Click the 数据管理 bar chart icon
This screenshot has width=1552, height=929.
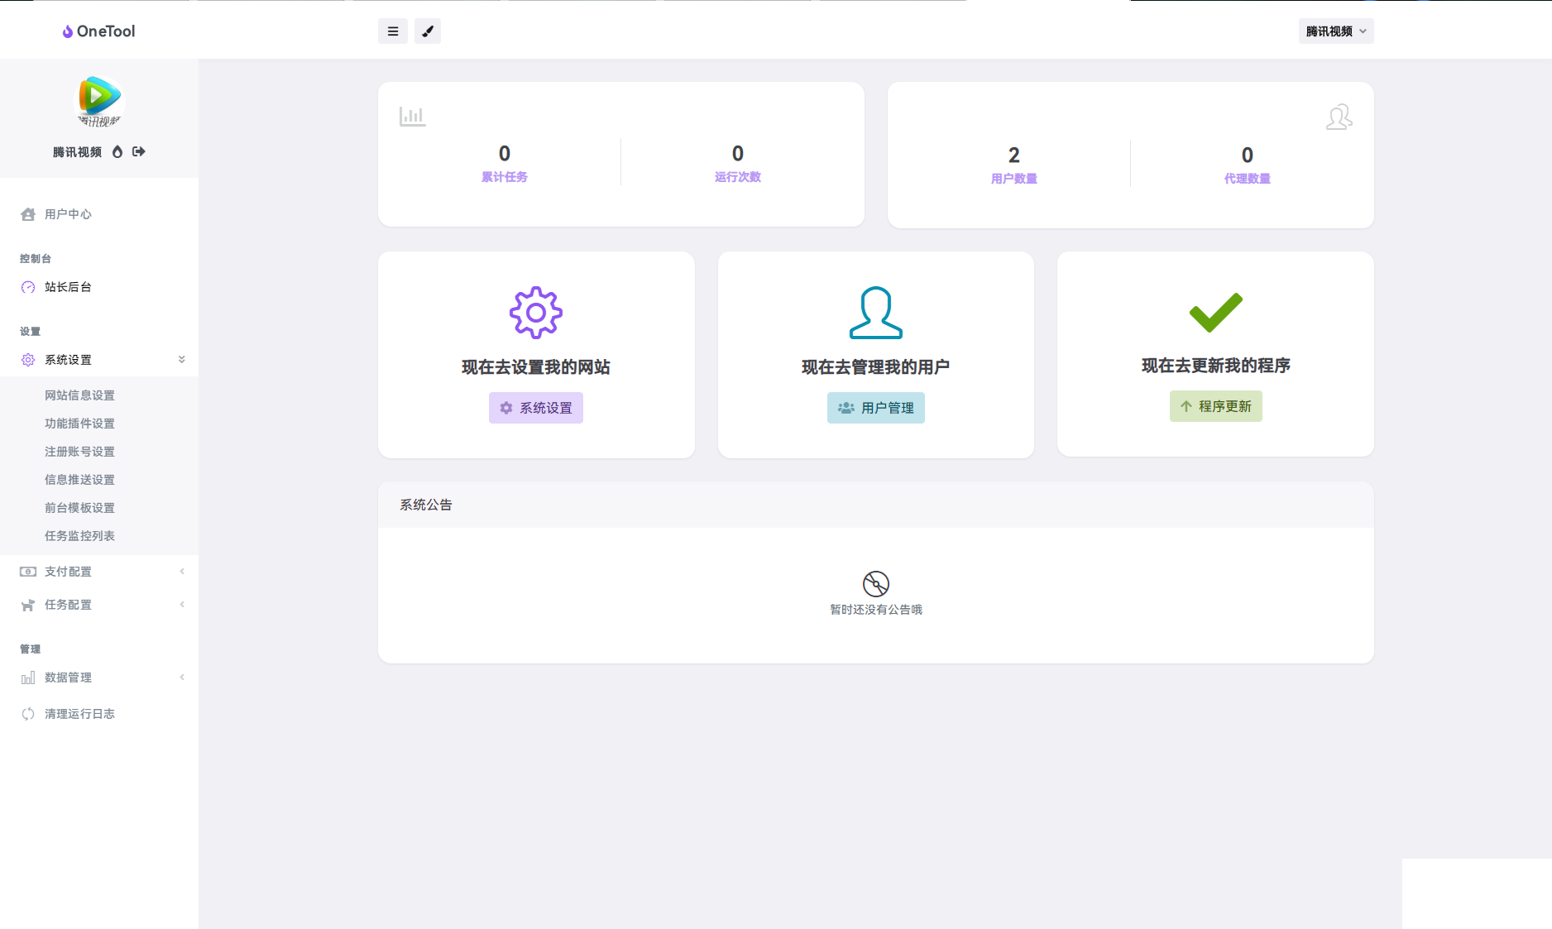28,678
